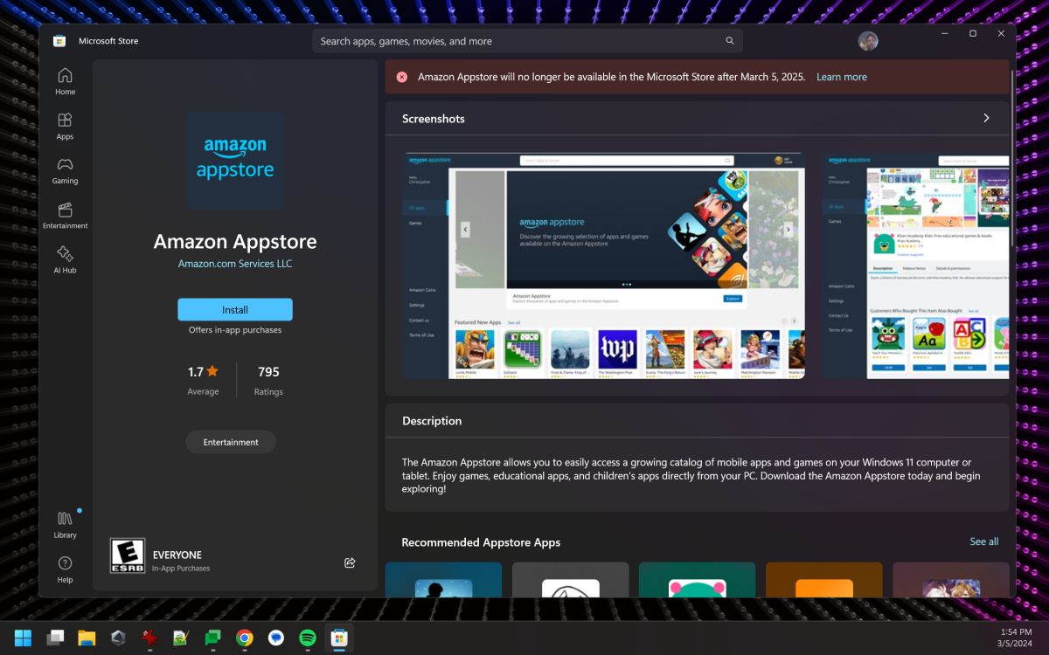
Task: Click the red error icon in the banner
Action: click(402, 77)
